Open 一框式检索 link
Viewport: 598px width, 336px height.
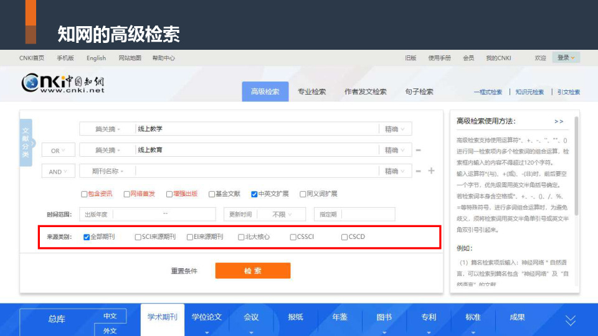point(488,92)
